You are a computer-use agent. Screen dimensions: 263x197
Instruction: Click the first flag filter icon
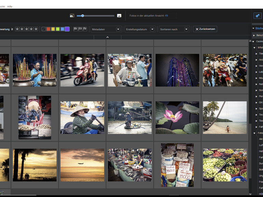click(x=75, y=29)
